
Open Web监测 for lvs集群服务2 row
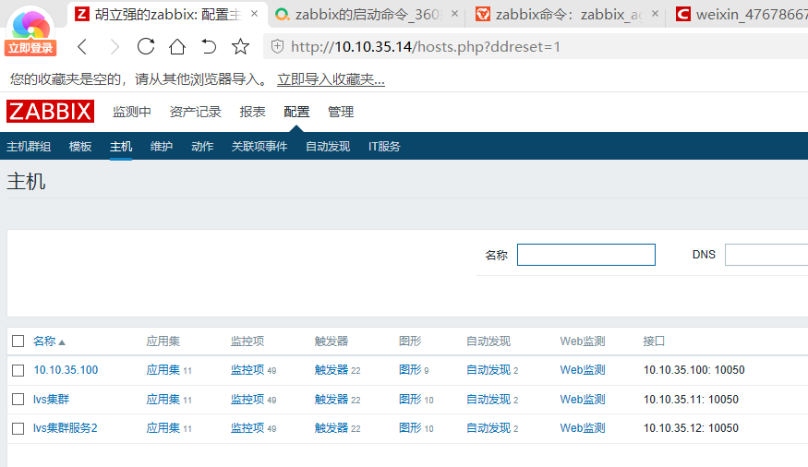(583, 428)
